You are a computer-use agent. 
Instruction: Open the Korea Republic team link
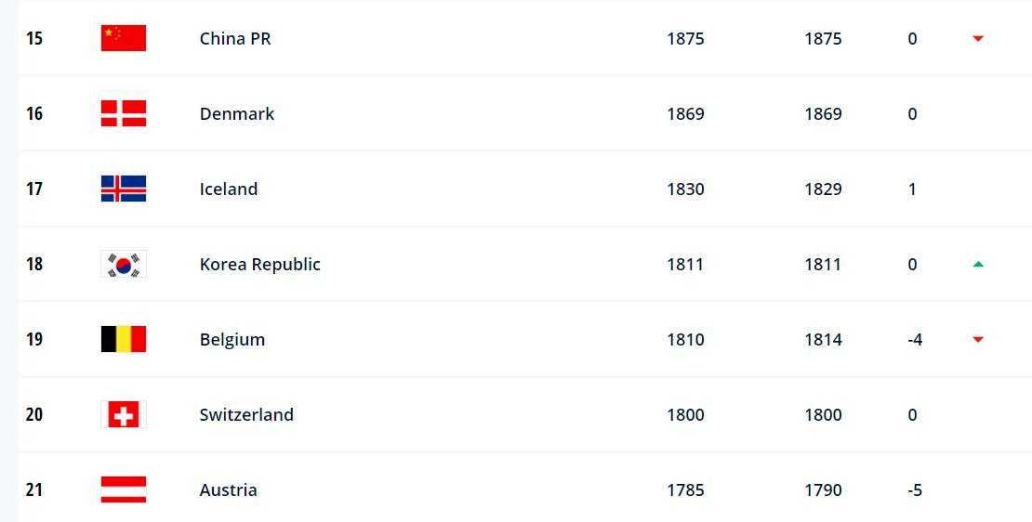(260, 265)
